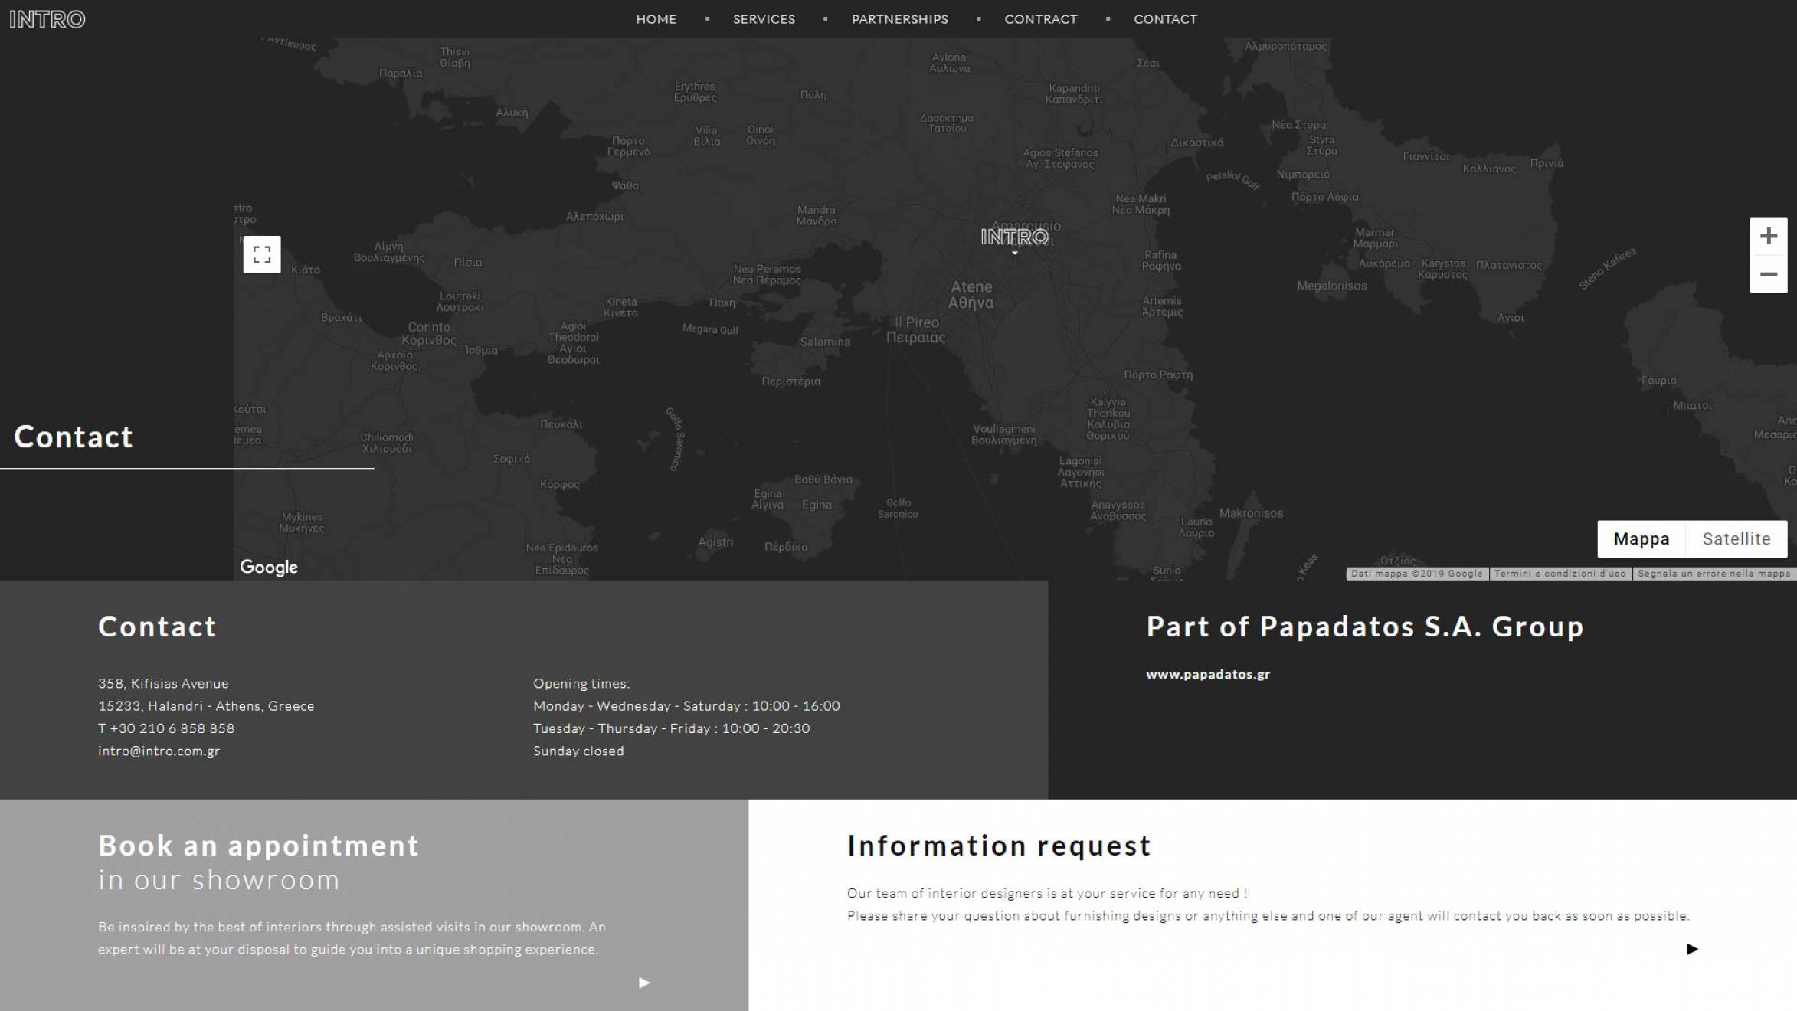
Task: Visit www.papadatos.gr link
Action: (x=1208, y=675)
